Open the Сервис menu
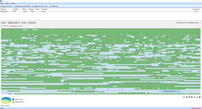The height and width of the screenshot is (109, 202). [7, 4]
